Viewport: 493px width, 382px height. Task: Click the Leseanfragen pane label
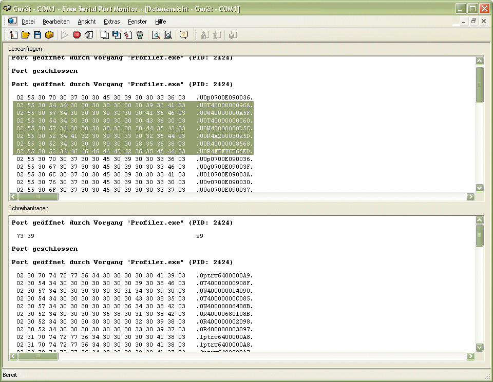click(x=25, y=49)
